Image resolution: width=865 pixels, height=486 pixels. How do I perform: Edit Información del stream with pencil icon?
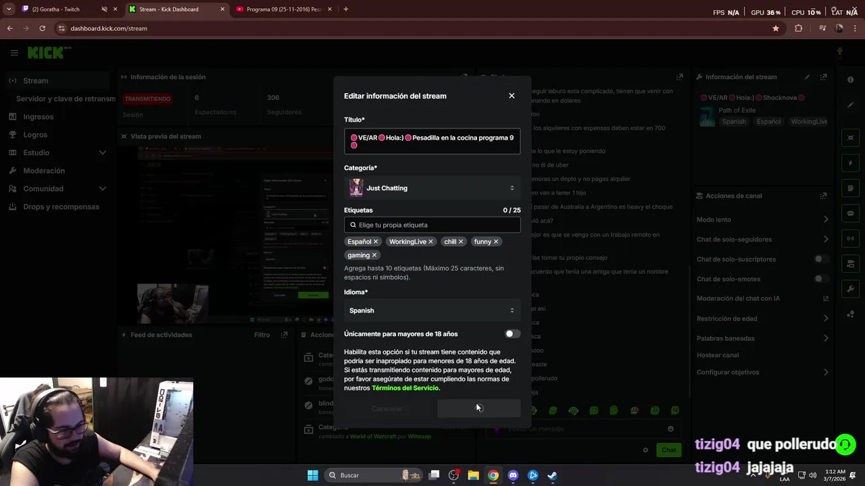tap(808, 77)
